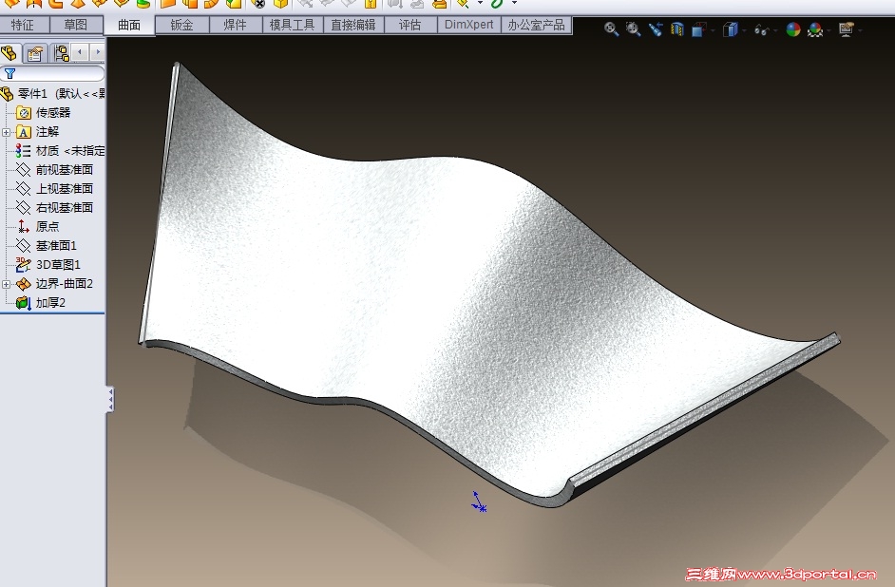This screenshot has width=895, height=587.
Task: Select the 3D草图1 sketch
Action: [x=48, y=265]
